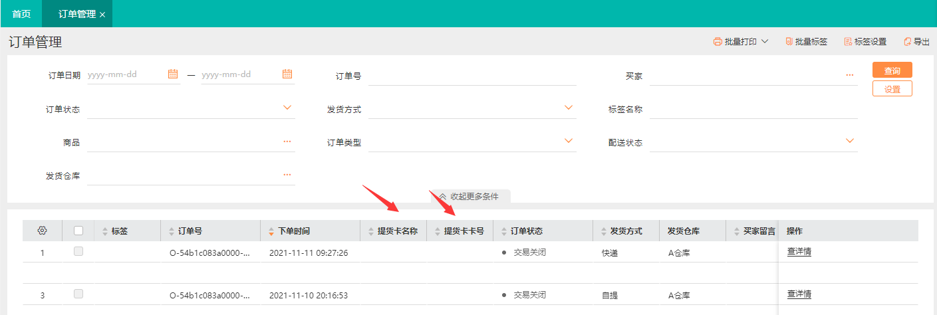
Task: Check the checkbox for order row 3
Action: coord(78,294)
